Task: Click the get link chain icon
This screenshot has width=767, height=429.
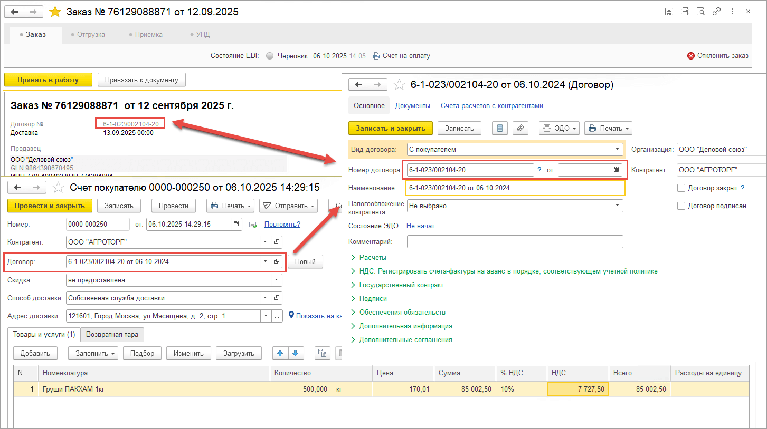Action: click(716, 11)
